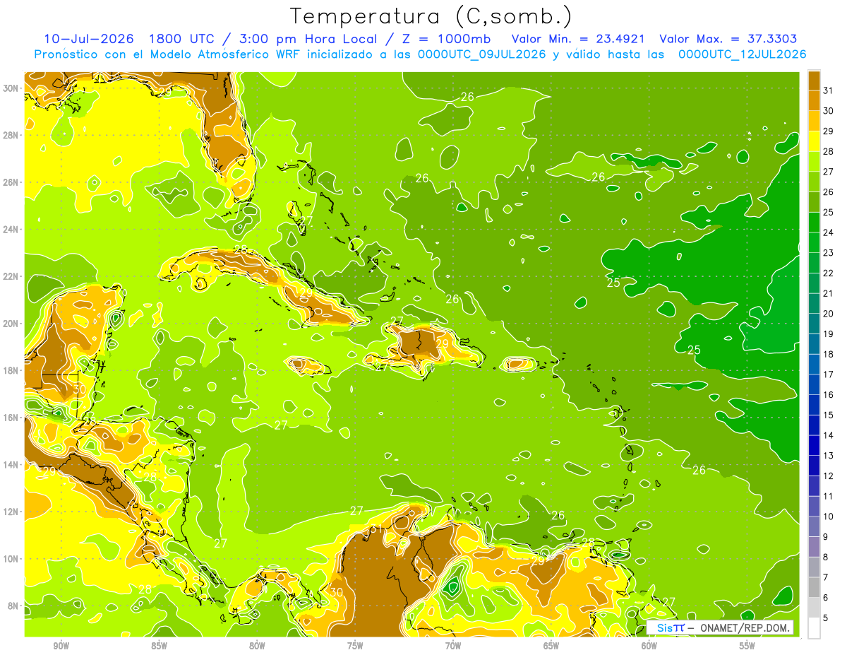Click the "12N" latitude axis label
The height and width of the screenshot is (655, 847).
(11, 512)
